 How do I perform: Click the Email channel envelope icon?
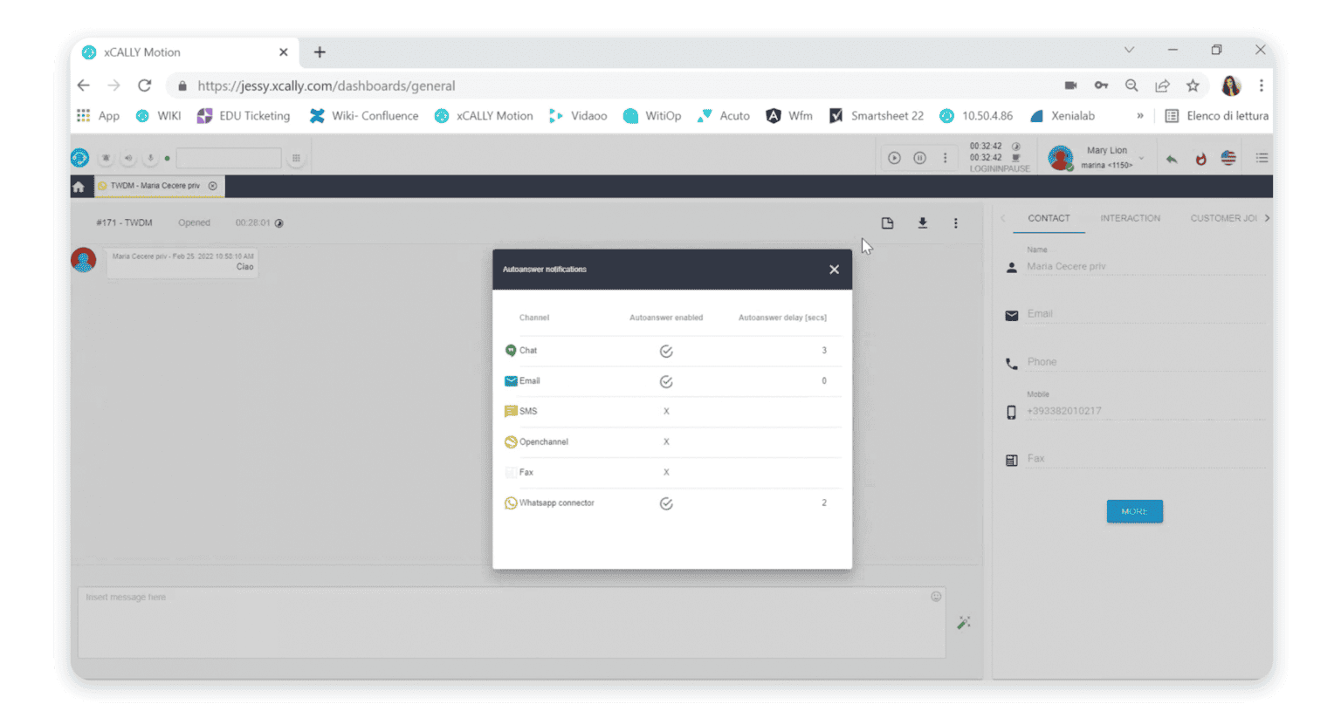[x=511, y=381]
